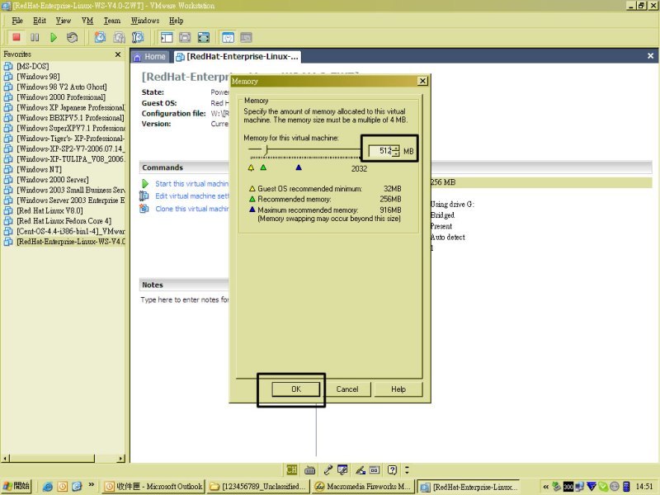Open the Team menu

tap(112, 21)
